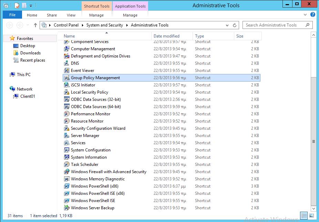Select Desktop in Favorites
Viewport: 319px width, 222px height.
(x=28, y=46)
